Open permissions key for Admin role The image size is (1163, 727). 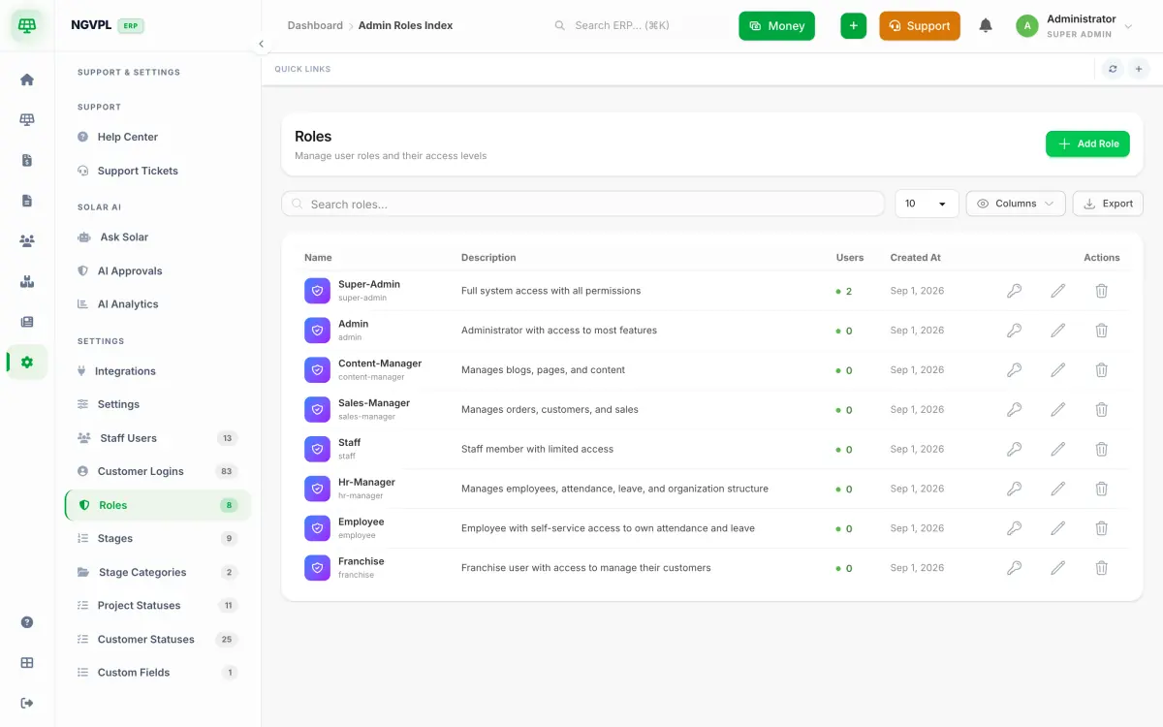point(1014,331)
